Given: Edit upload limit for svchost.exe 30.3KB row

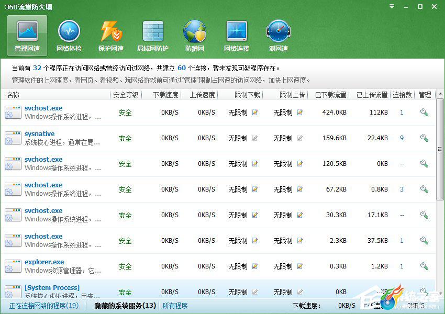Looking at the screenshot, I should point(299,215).
